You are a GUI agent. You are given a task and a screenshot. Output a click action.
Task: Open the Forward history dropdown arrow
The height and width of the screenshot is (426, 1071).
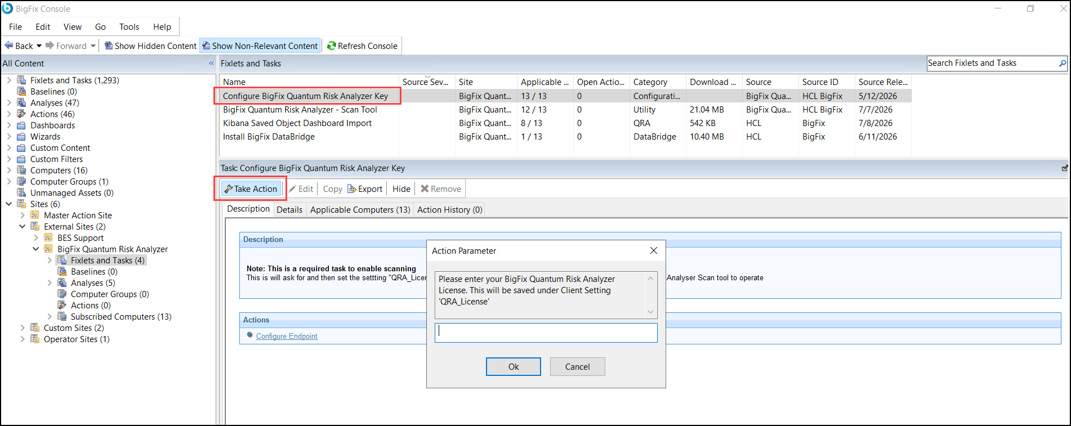coord(93,46)
